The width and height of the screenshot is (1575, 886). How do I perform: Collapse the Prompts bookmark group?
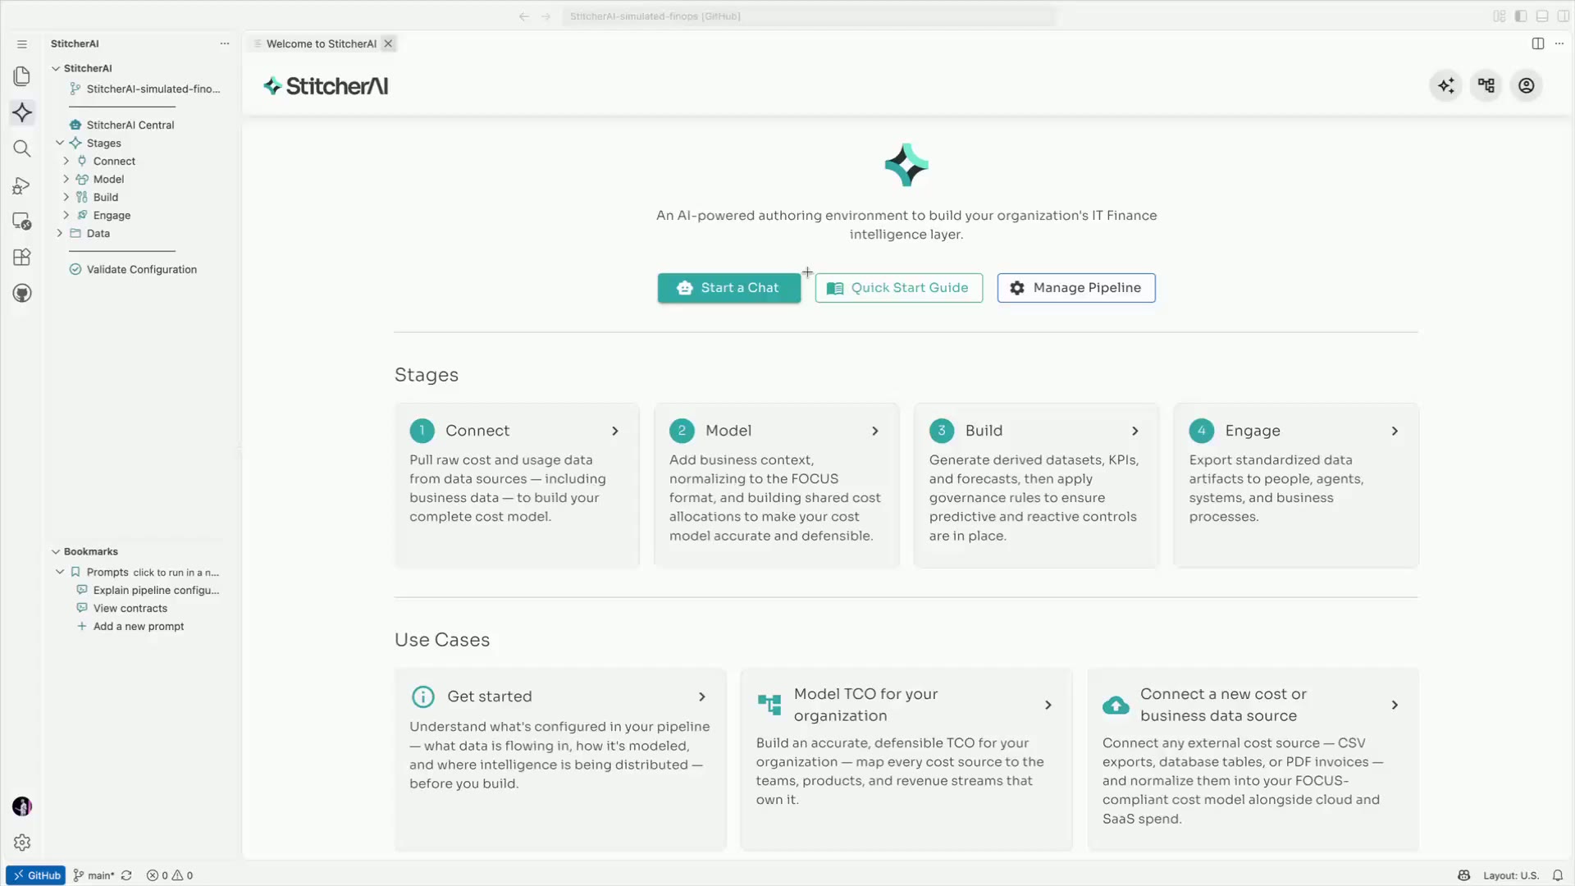coord(60,572)
